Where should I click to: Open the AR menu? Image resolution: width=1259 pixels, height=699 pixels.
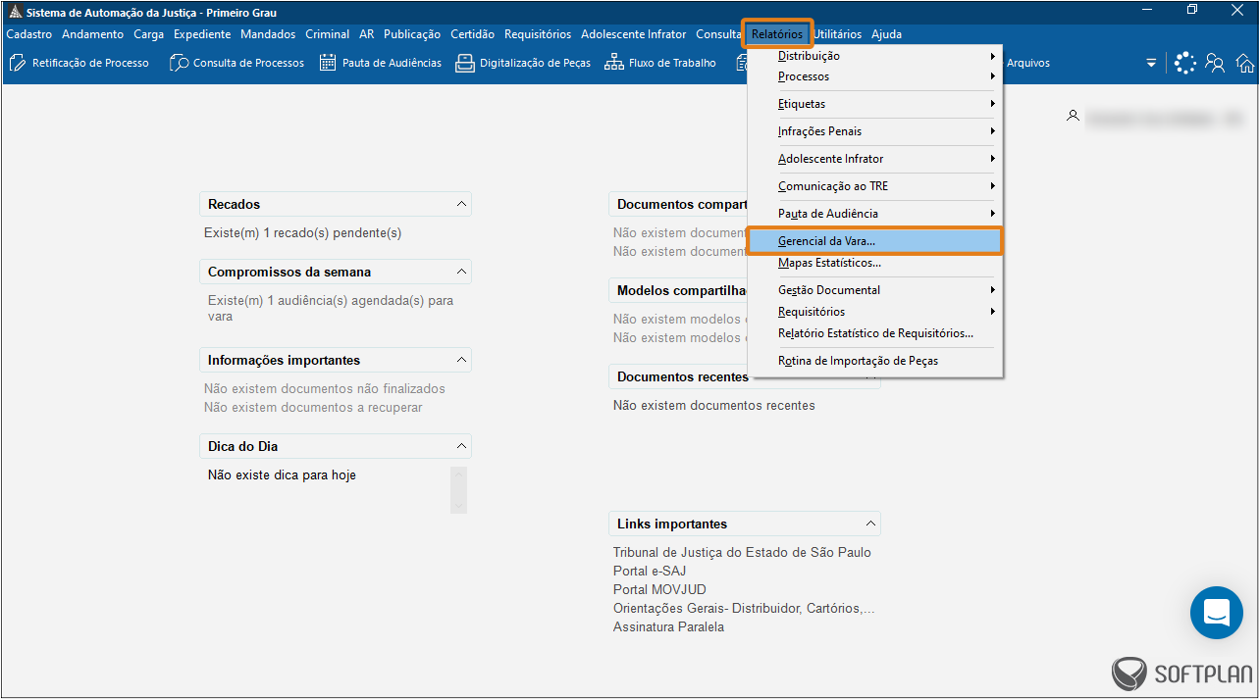[367, 34]
